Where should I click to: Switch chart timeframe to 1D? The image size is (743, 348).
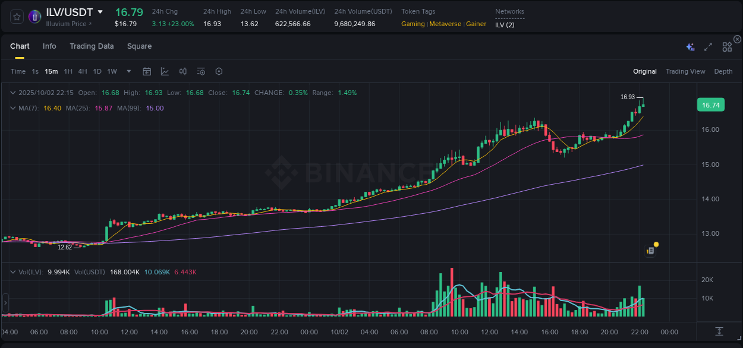point(97,71)
